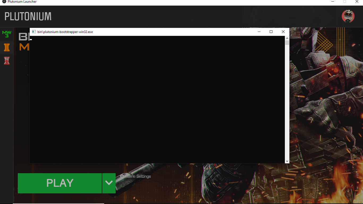Click the console scrollbar up arrow
This screenshot has width=363, height=204.
(287, 38)
